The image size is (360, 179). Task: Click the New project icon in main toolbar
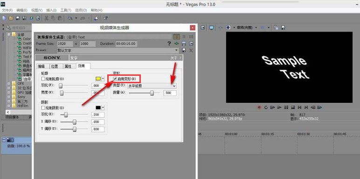4,18
